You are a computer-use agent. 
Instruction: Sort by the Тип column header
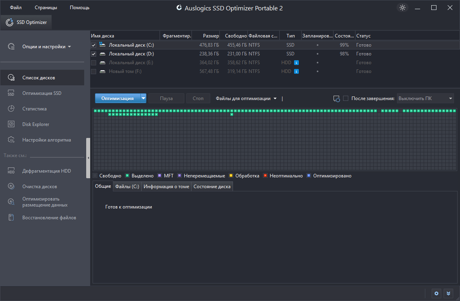pyautogui.click(x=290, y=36)
